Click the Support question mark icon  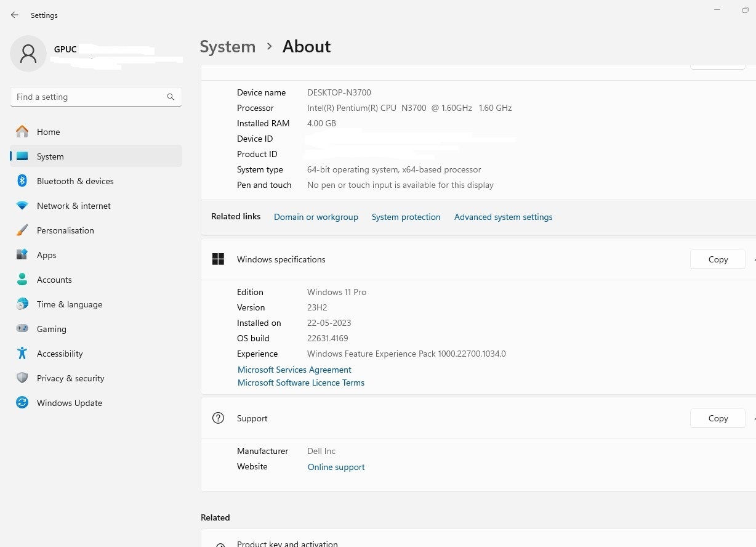[x=218, y=418]
